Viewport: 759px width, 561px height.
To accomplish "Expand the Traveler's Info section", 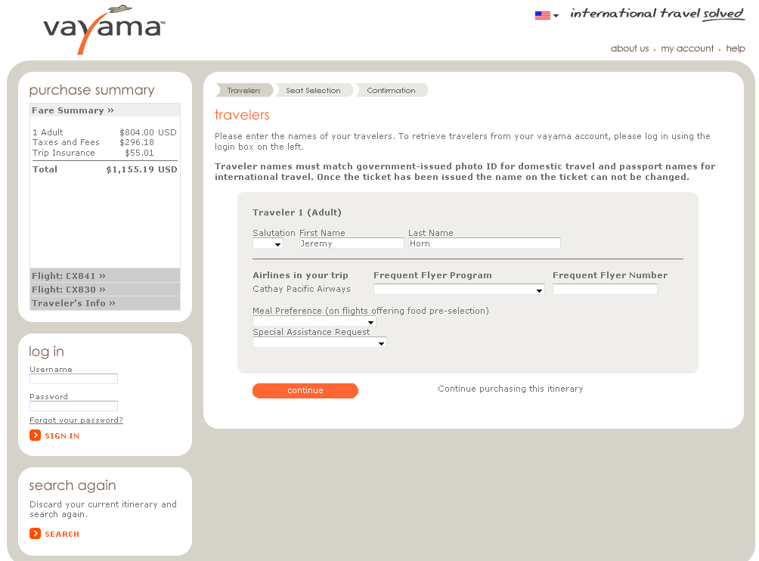I will pyautogui.click(x=73, y=303).
